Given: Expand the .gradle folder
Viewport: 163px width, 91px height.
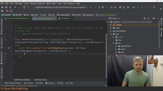Looking at the screenshot, I should click(x=111, y=25).
